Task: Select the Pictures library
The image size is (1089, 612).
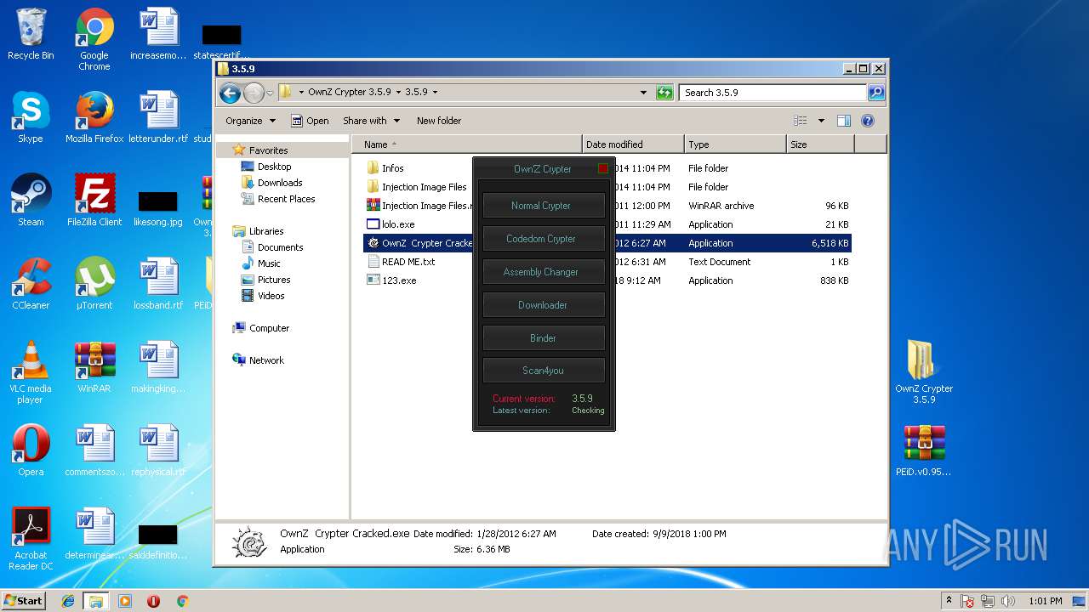Action: pyautogui.click(x=266, y=280)
